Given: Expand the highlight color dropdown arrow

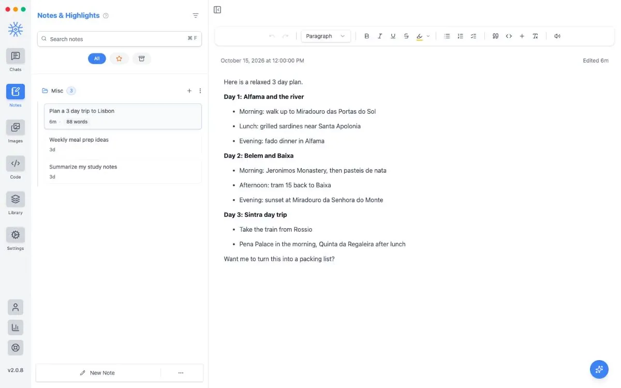Looking at the screenshot, I should 428,36.
